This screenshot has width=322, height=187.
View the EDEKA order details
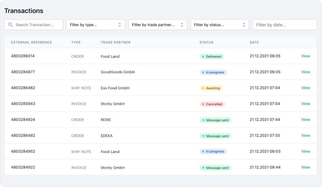(306, 135)
